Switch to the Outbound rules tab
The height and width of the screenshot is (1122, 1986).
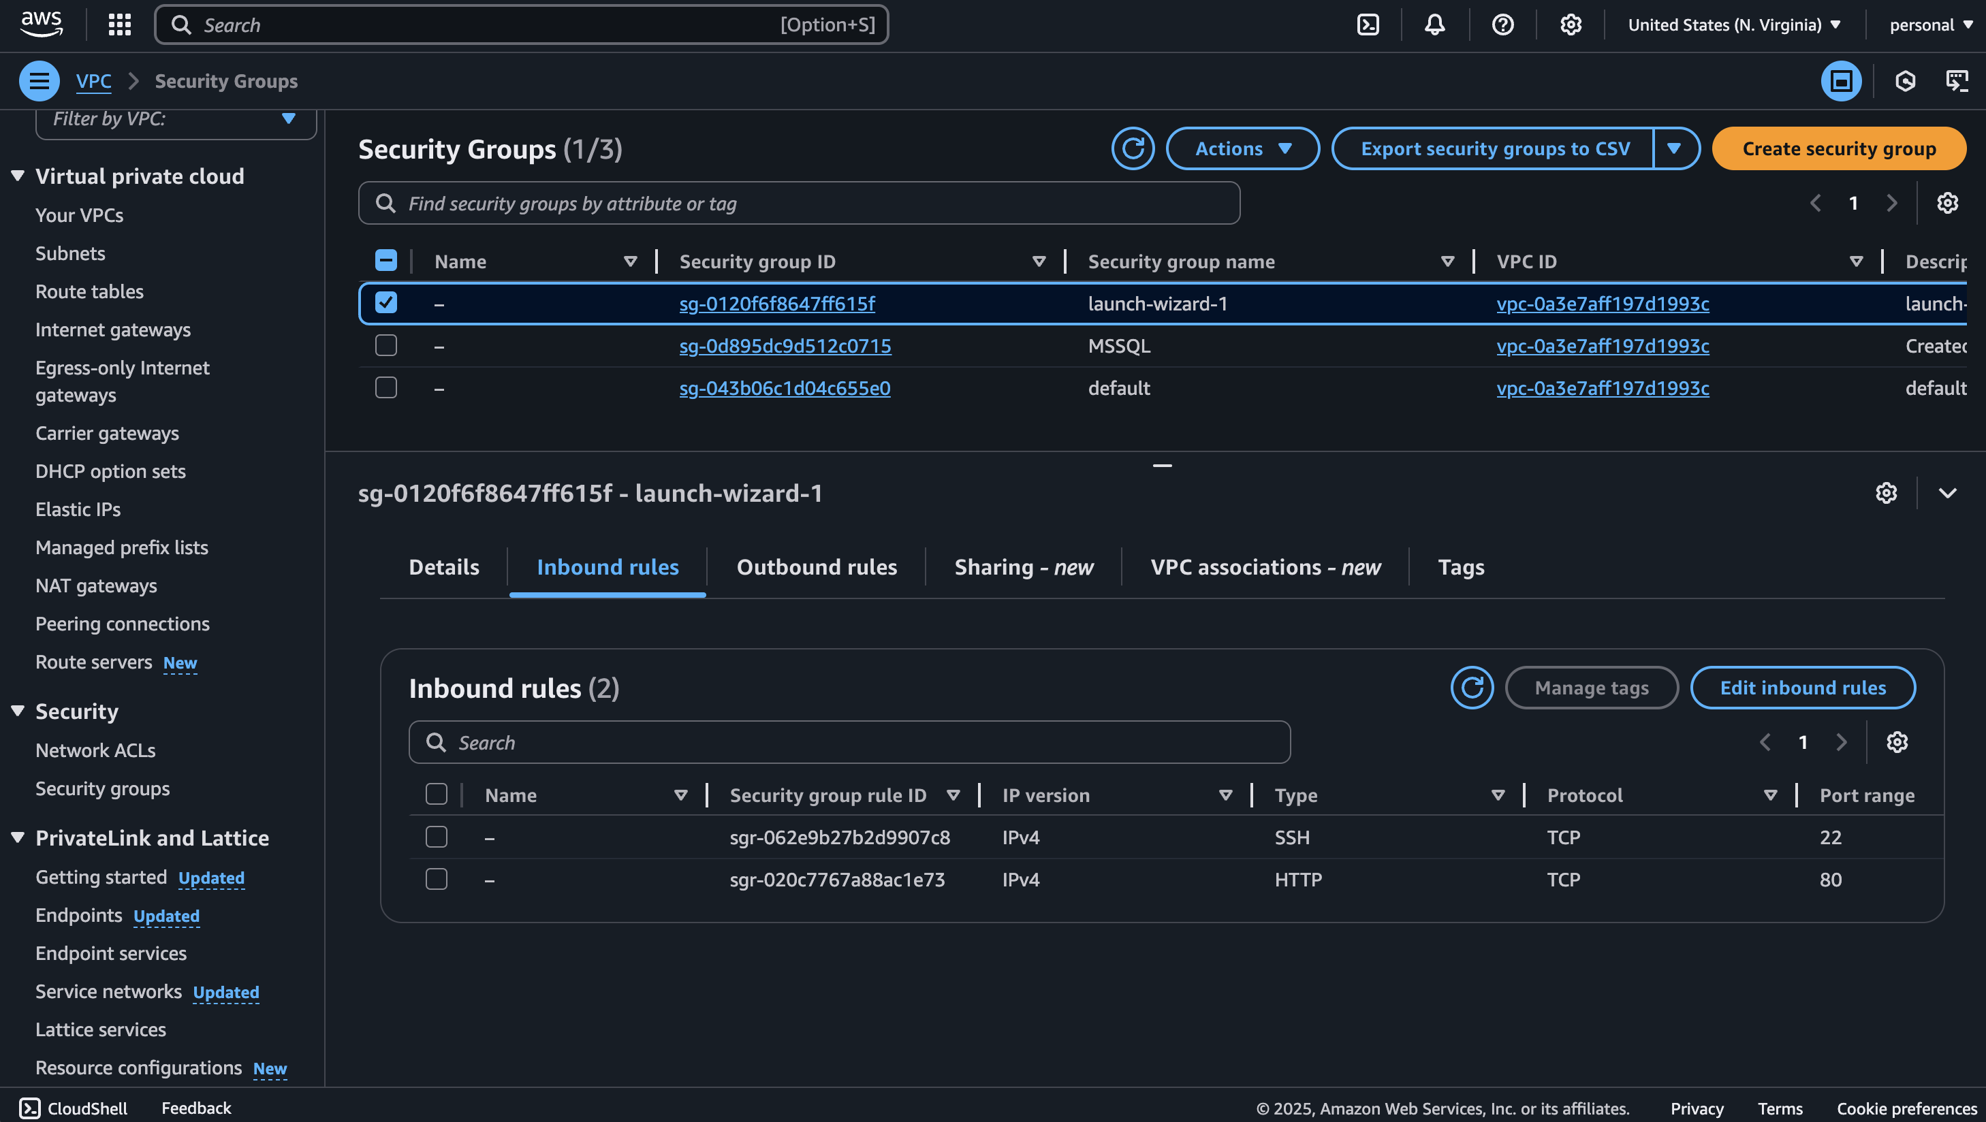(x=817, y=567)
